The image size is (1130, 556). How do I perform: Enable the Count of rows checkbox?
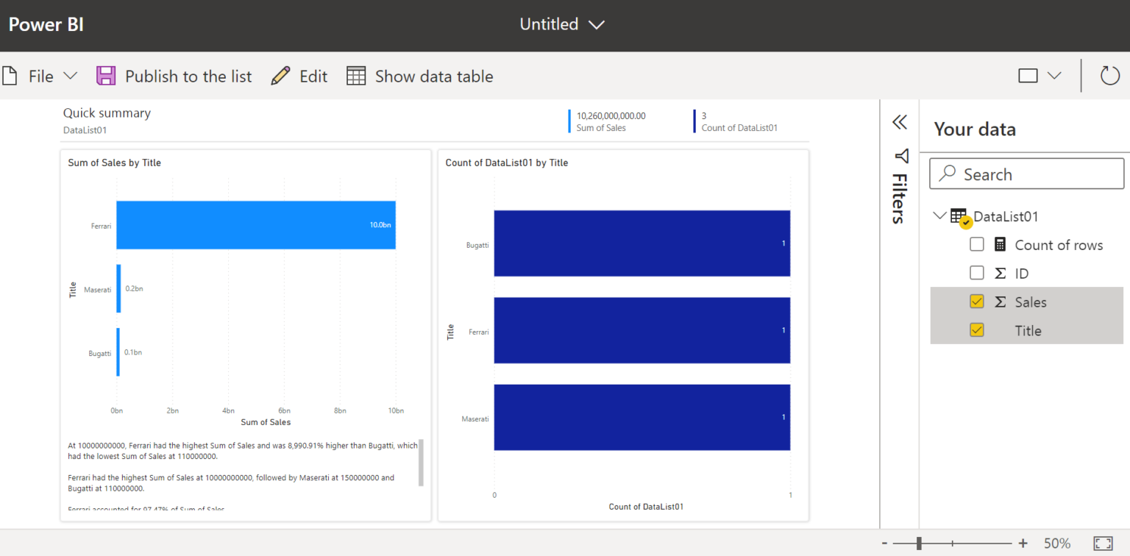(x=977, y=244)
